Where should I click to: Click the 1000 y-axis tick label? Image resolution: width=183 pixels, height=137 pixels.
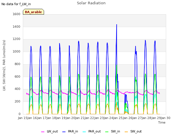coord(17,51)
